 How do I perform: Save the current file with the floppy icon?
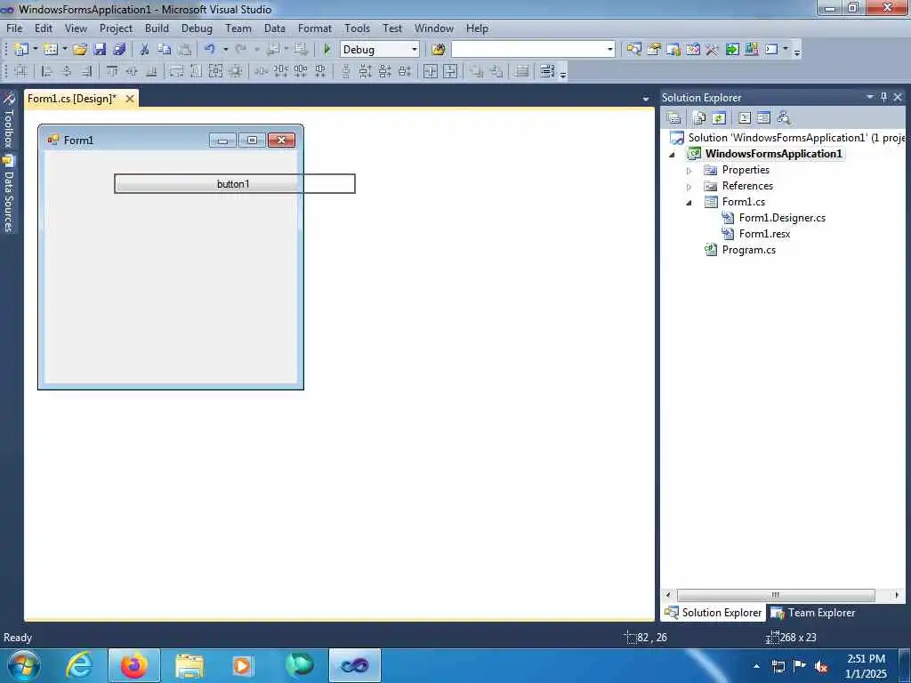100,50
